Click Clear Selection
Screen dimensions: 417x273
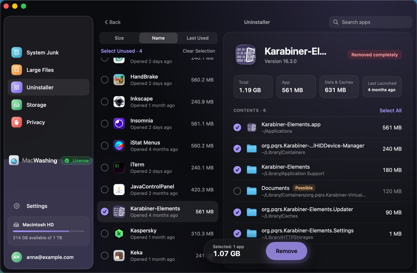click(199, 51)
